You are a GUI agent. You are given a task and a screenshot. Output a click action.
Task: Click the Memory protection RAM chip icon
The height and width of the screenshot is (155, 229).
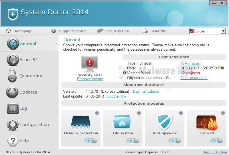tap(81, 122)
